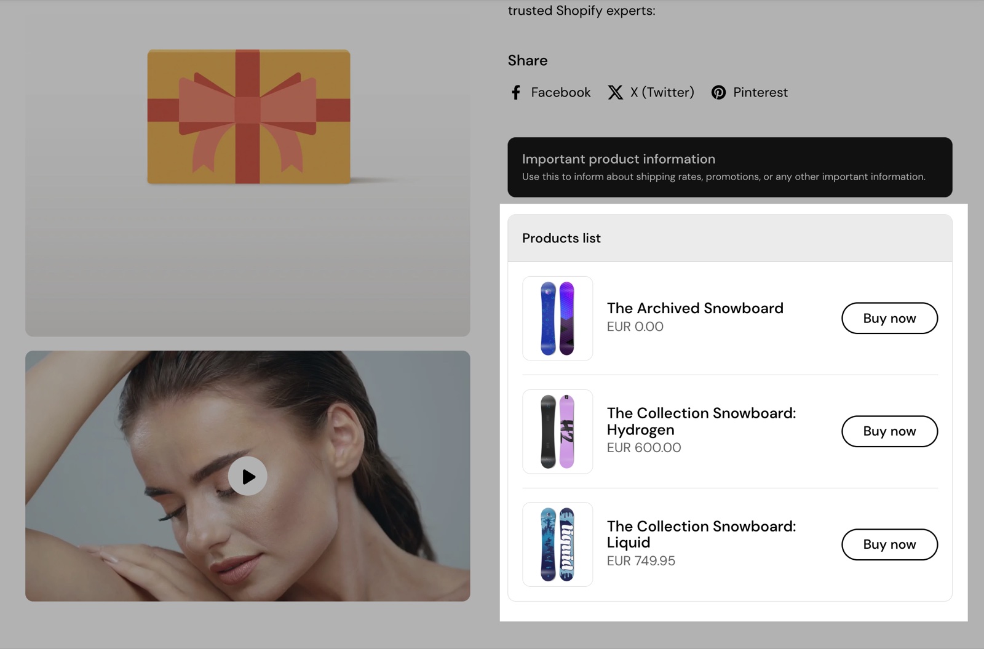Open the Hydrogen snowboard thumbnail
This screenshot has height=649, width=984.
pyautogui.click(x=558, y=431)
